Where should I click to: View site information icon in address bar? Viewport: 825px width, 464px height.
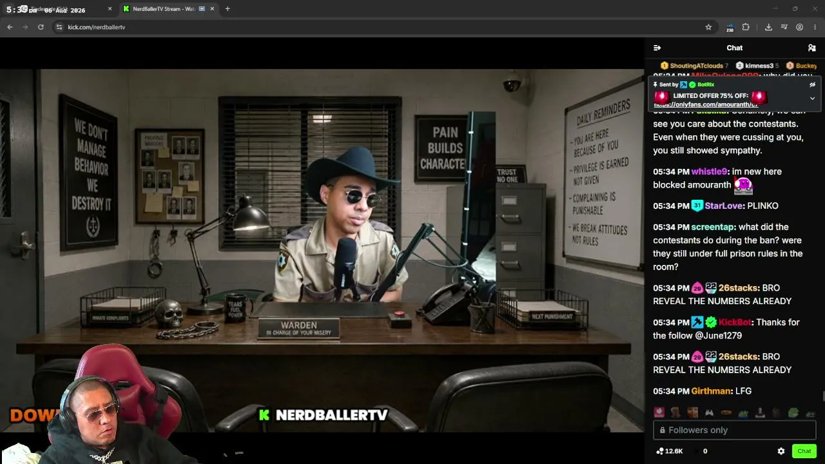click(x=59, y=27)
